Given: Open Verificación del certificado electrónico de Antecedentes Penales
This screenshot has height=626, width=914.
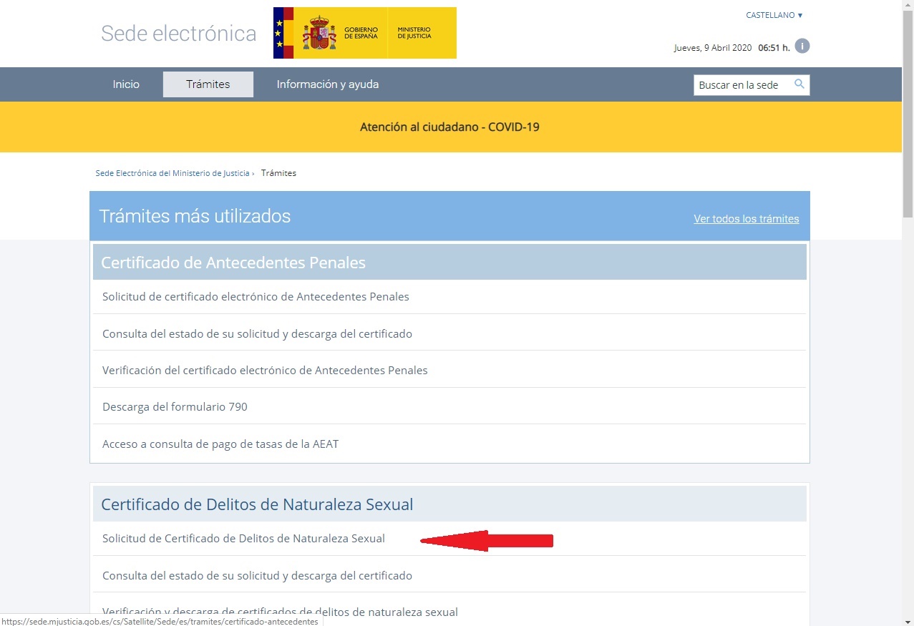Looking at the screenshot, I should point(265,371).
